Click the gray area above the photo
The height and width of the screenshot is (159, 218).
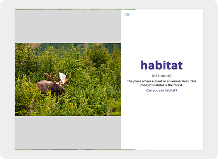pos(68,26)
